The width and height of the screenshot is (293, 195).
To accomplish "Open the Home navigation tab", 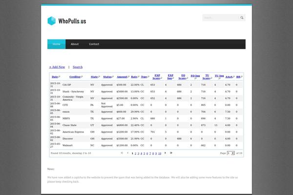I will [x=57, y=44].
